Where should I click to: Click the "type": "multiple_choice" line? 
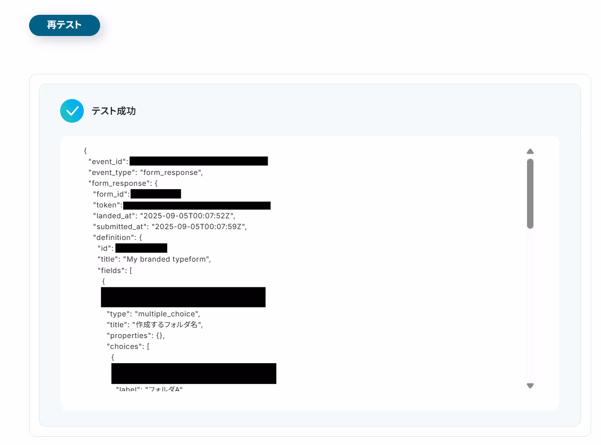tap(154, 313)
